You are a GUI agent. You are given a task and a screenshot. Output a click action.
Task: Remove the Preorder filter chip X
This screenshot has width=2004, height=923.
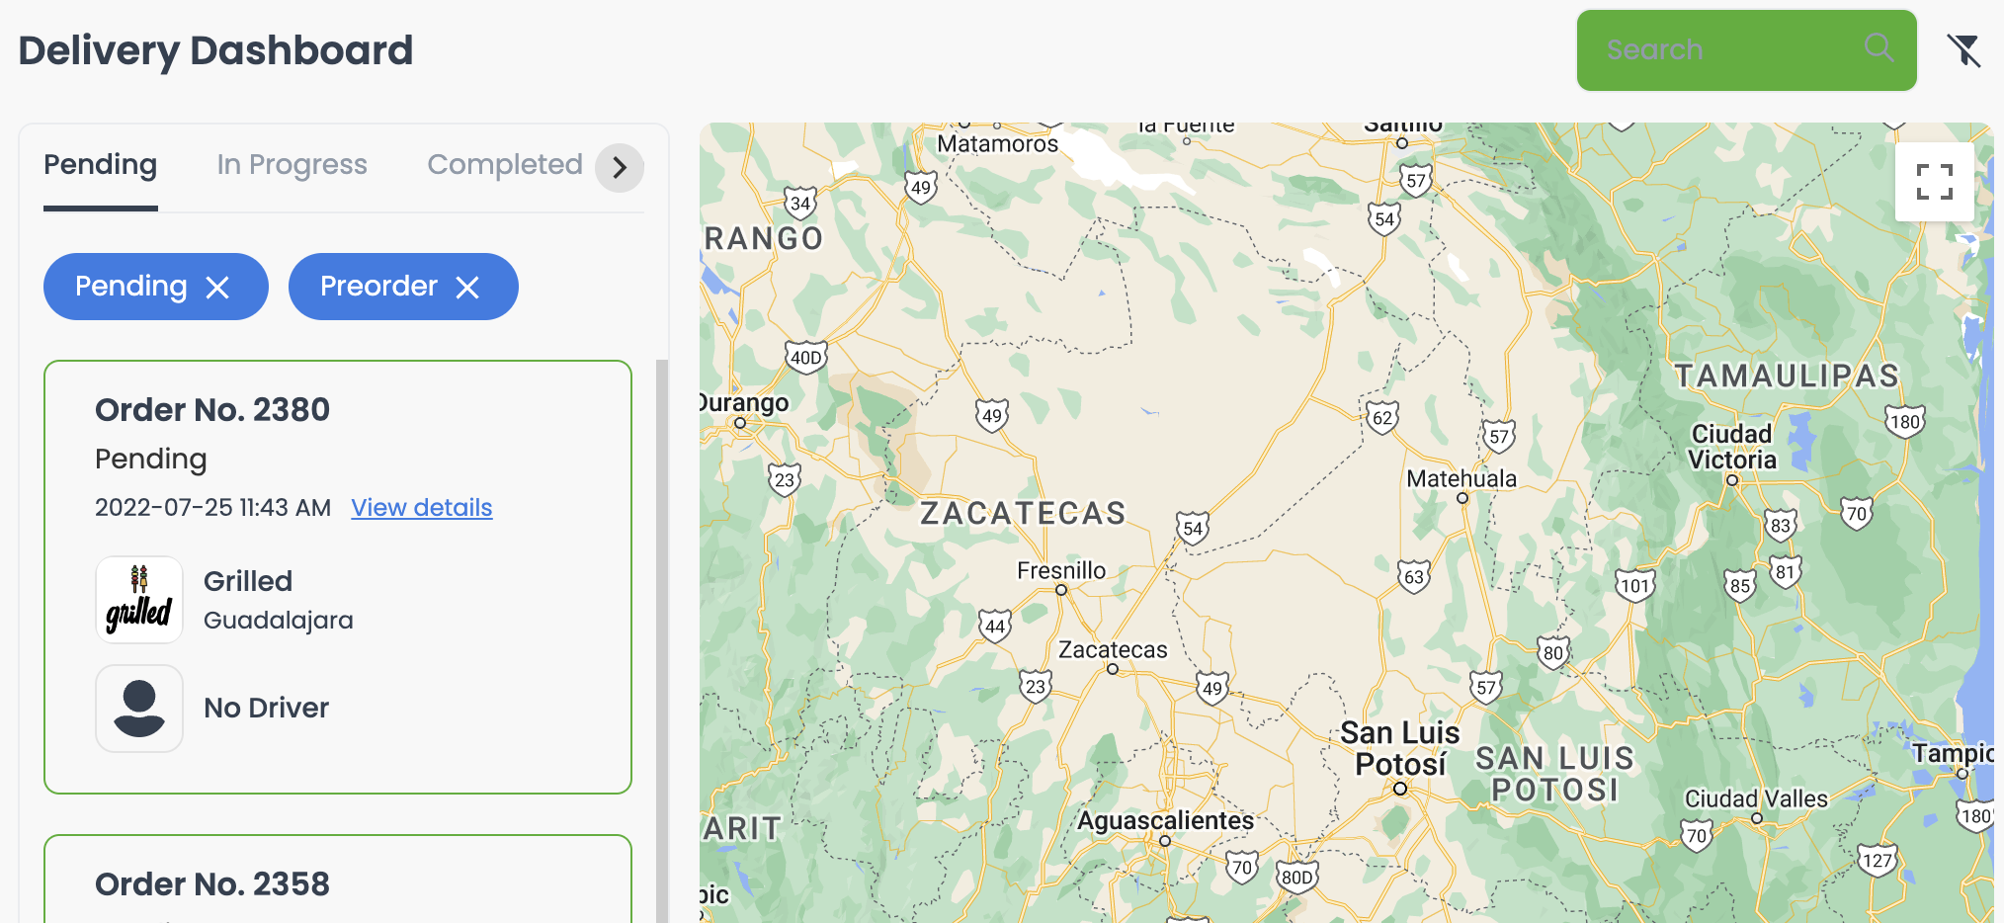[x=467, y=288]
